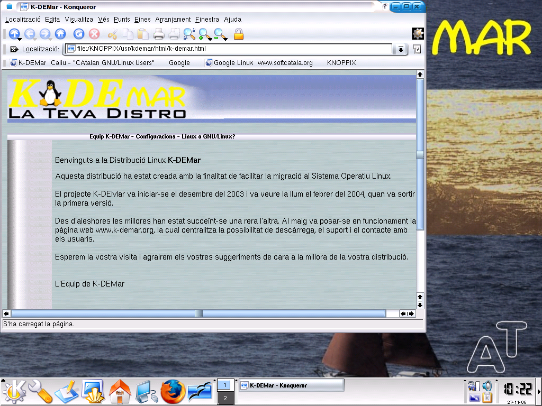The height and width of the screenshot is (406, 542).
Task: Click the Up arrow navigation icon
Action: click(x=14, y=34)
